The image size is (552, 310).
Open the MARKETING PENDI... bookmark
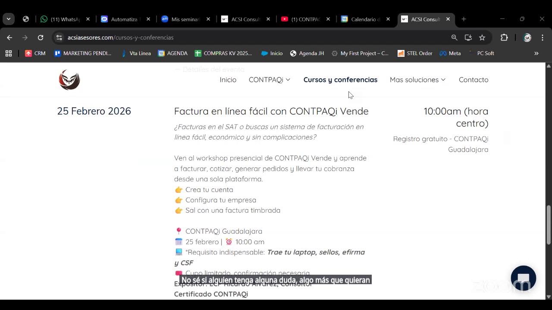tap(83, 53)
